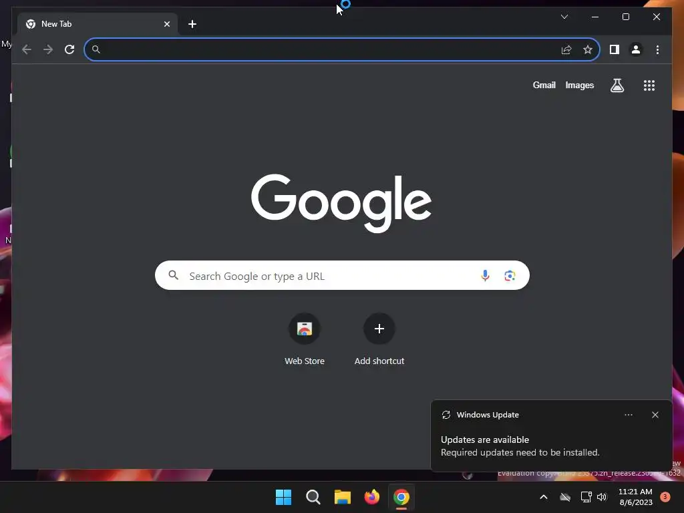Click the OneDrive cloud tray icon
684x513 pixels.
click(565, 497)
